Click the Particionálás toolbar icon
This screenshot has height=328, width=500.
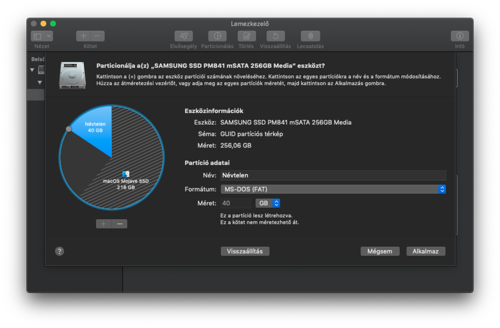217,36
